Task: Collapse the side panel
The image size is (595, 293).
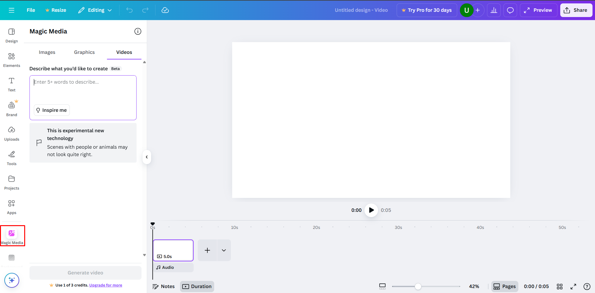Action: (146, 157)
